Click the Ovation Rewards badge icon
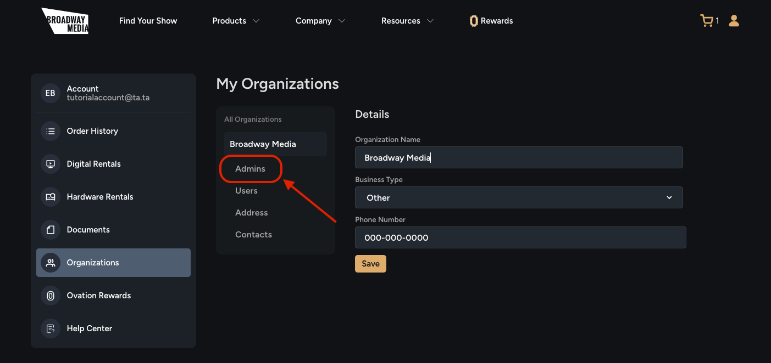 point(50,295)
